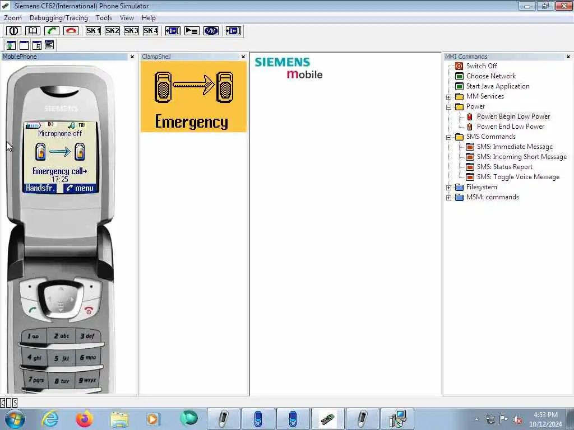574x430 pixels.
Task: Click the 5 jkl key on keypad
Action: pyautogui.click(x=61, y=358)
